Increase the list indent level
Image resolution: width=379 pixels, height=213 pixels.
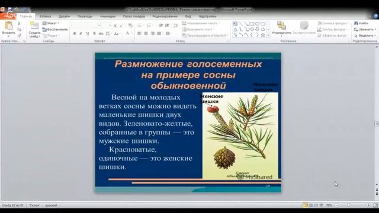[167, 25]
